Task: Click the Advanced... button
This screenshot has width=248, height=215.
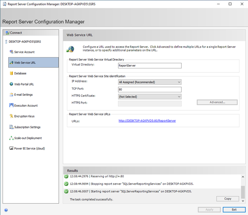Action: (x=217, y=102)
